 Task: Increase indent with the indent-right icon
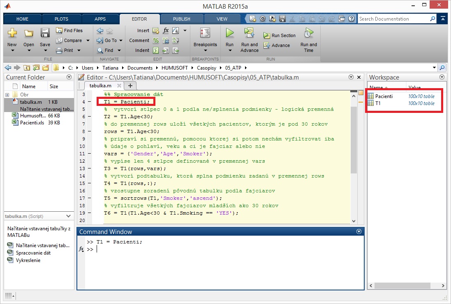166,50
